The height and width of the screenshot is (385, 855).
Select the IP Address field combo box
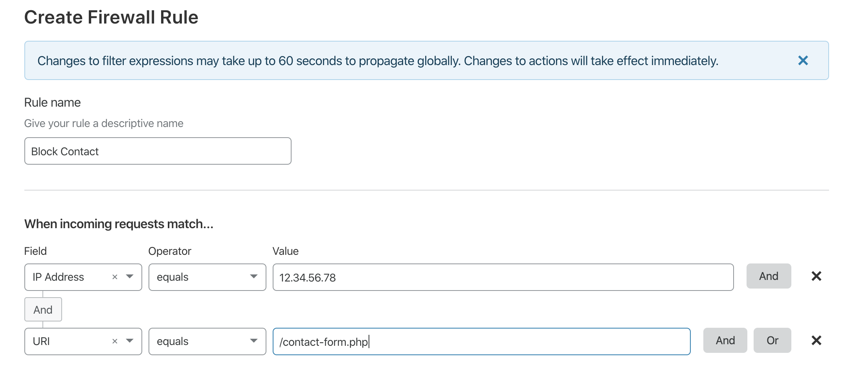(x=67, y=277)
